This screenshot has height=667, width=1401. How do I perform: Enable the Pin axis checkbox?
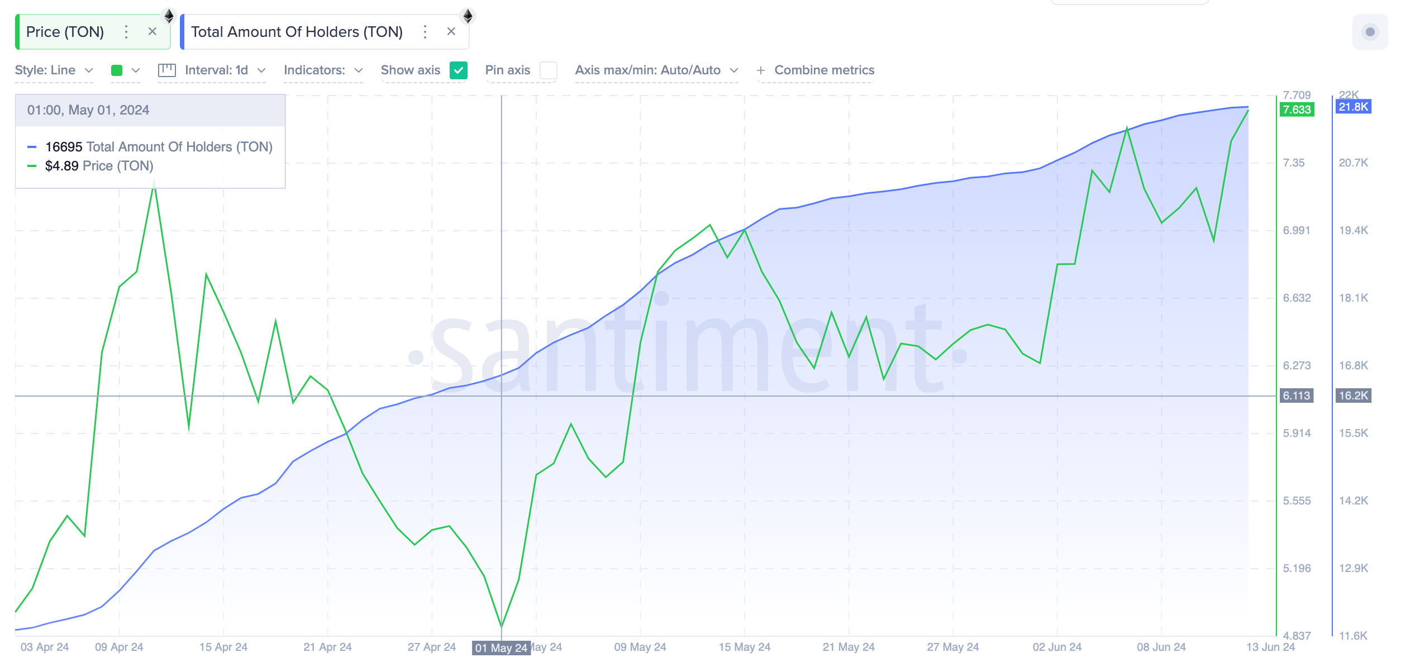(x=549, y=70)
